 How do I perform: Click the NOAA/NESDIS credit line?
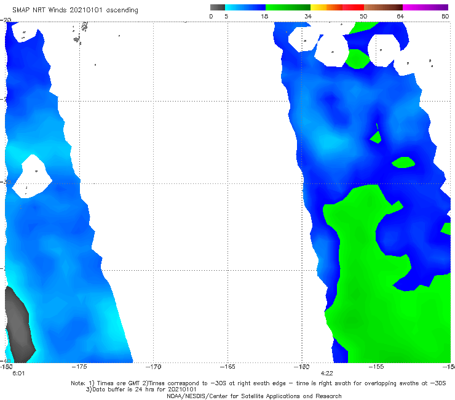click(x=254, y=396)
